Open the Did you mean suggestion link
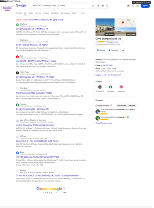Viewport: 154px width, 208px height. (46, 20)
